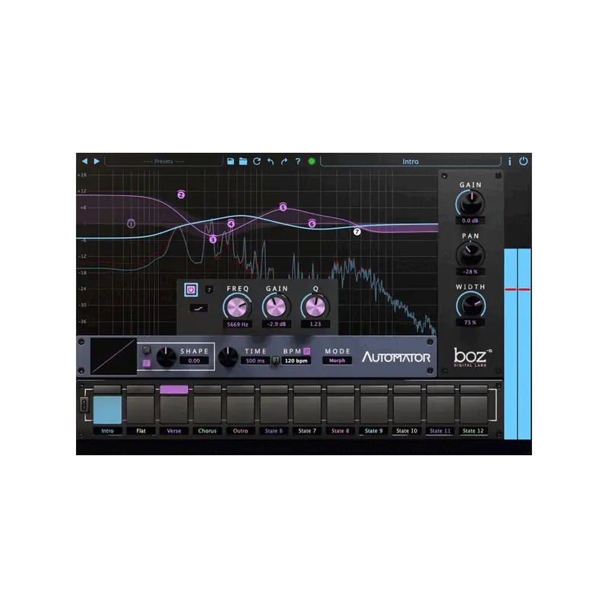Screen dimensions: 608x608
Task: Toggle the plugin power bypass button
Action: (x=523, y=161)
